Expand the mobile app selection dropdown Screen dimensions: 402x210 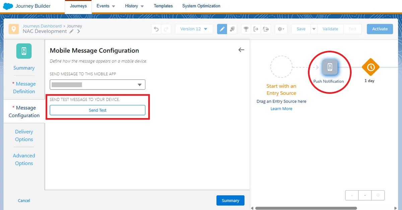(x=97, y=85)
